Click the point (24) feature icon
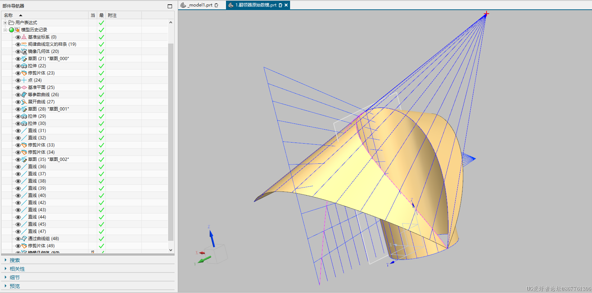The height and width of the screenshot is (293, 592). pyautogui.click(x=24, y=80)
